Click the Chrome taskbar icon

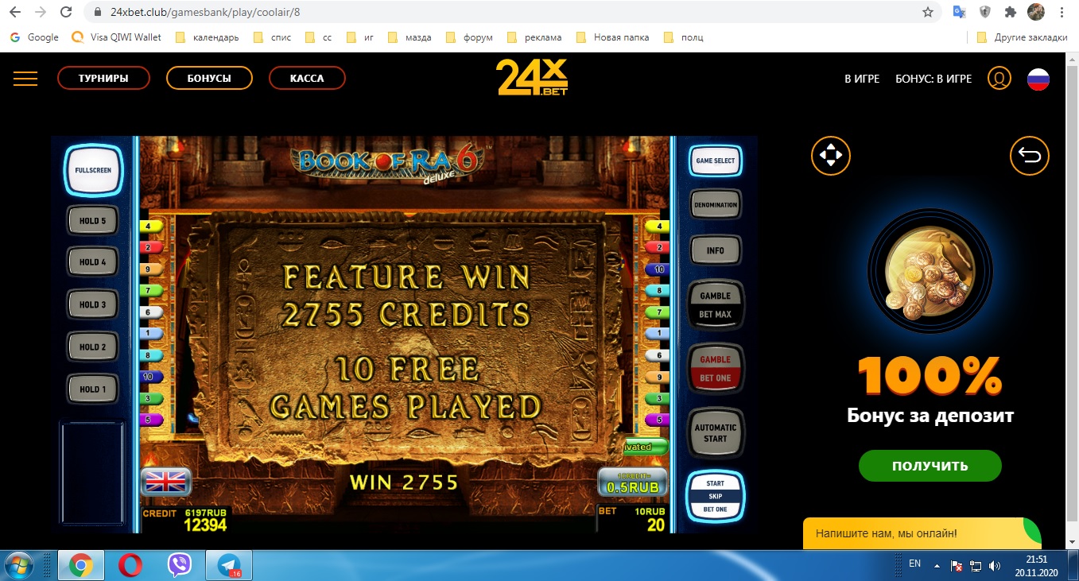(x=80, y=565)
